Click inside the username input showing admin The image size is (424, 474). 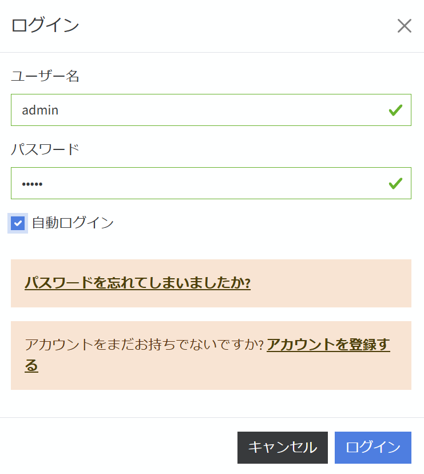(x=172, y=110)
